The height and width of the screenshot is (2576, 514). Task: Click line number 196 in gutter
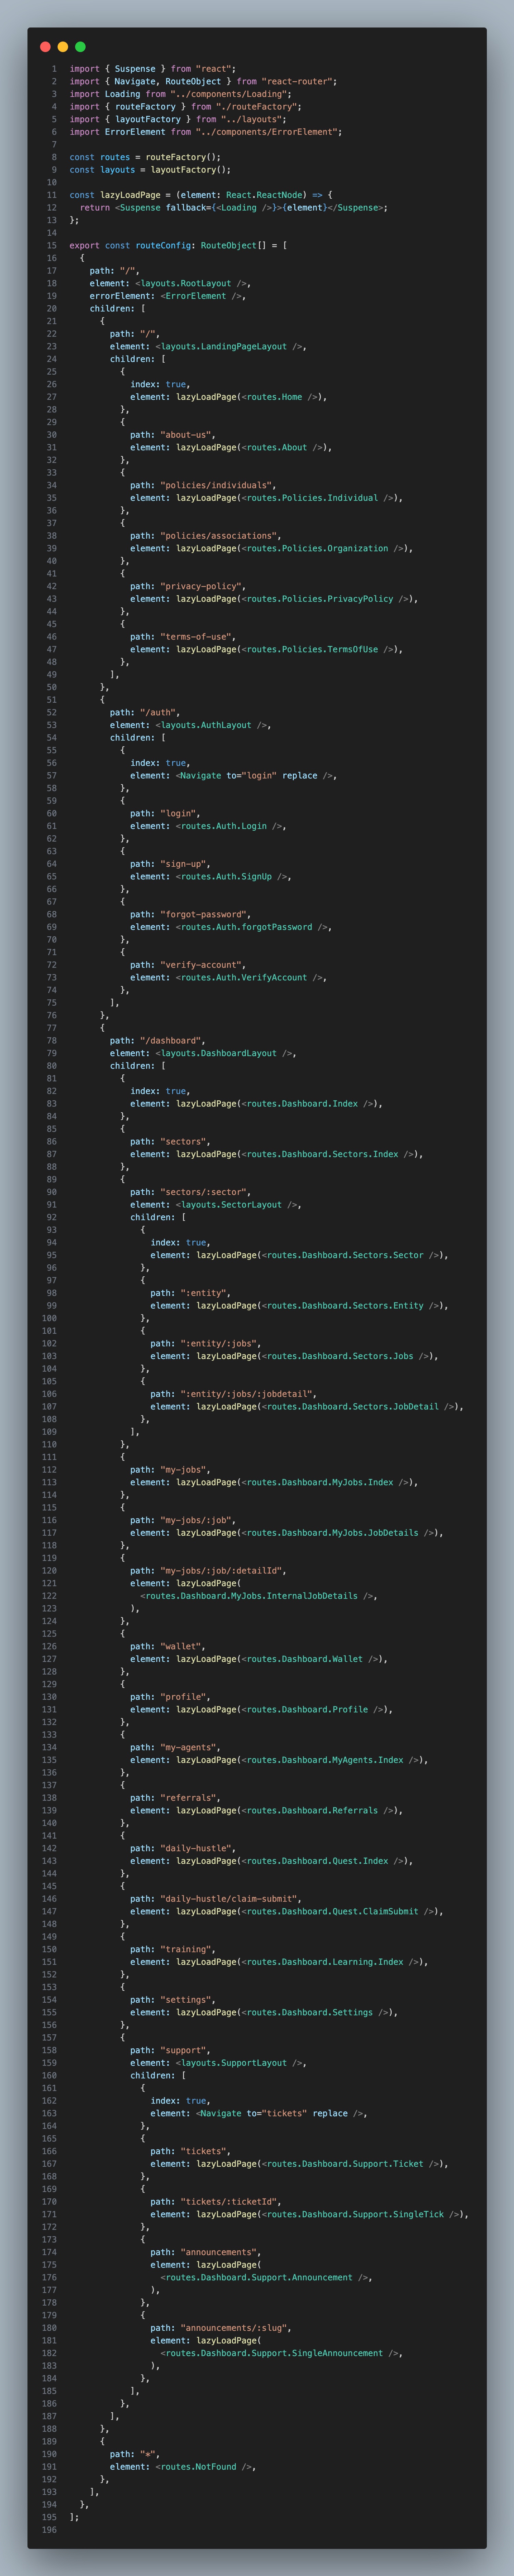coord(49,2530)
